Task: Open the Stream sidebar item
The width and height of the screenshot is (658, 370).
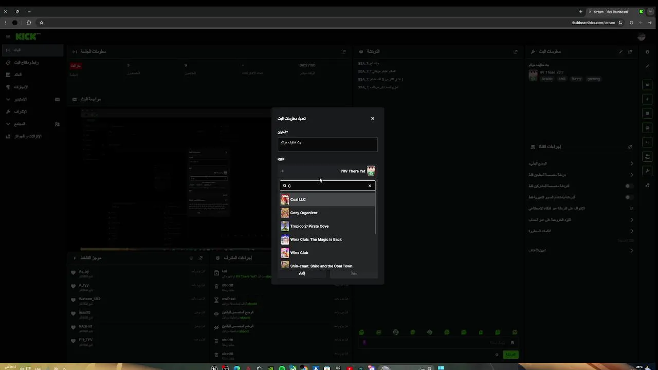Action: pyautogui.click(x=32, y=50)
